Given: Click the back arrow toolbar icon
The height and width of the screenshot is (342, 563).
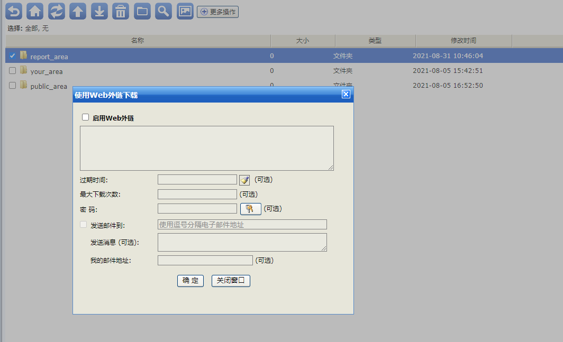Looking at the screenshot, I should coord(14,11).
